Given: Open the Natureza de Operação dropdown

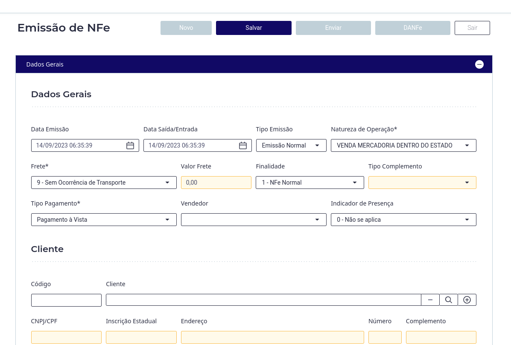Looking at the screenshot, I should coord(403,145).
